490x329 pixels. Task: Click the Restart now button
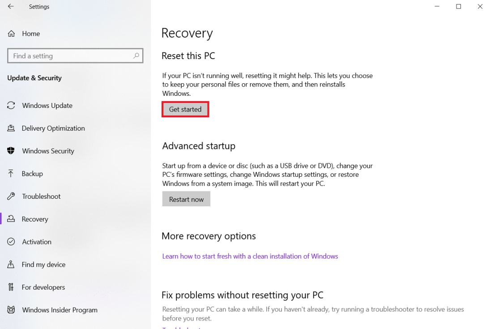point(186,199)
